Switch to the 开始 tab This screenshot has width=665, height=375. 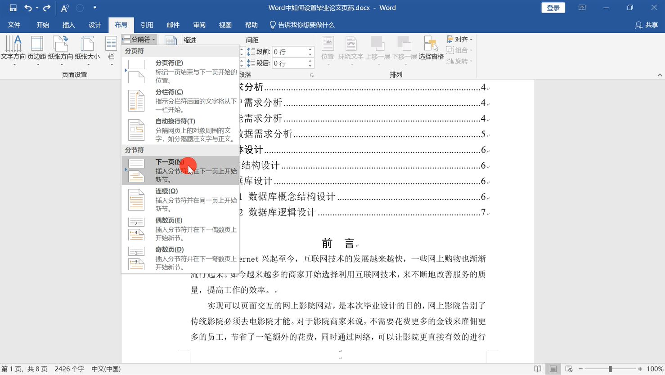click(x=43, y=25)
